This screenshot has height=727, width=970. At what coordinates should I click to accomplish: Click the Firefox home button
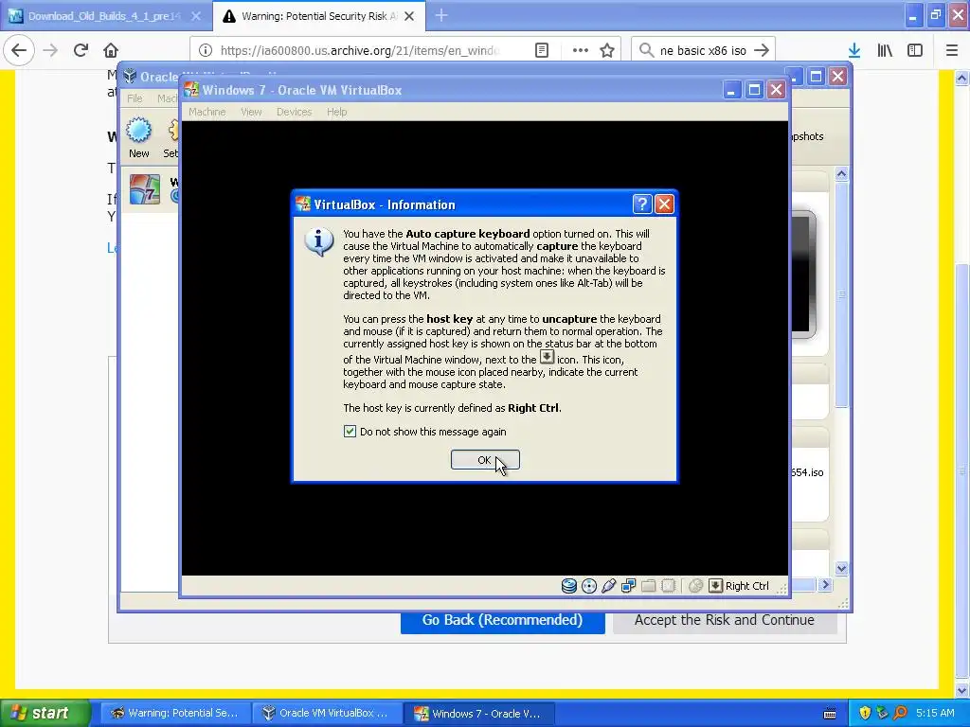pyautogui.click(x=111, y=50)
